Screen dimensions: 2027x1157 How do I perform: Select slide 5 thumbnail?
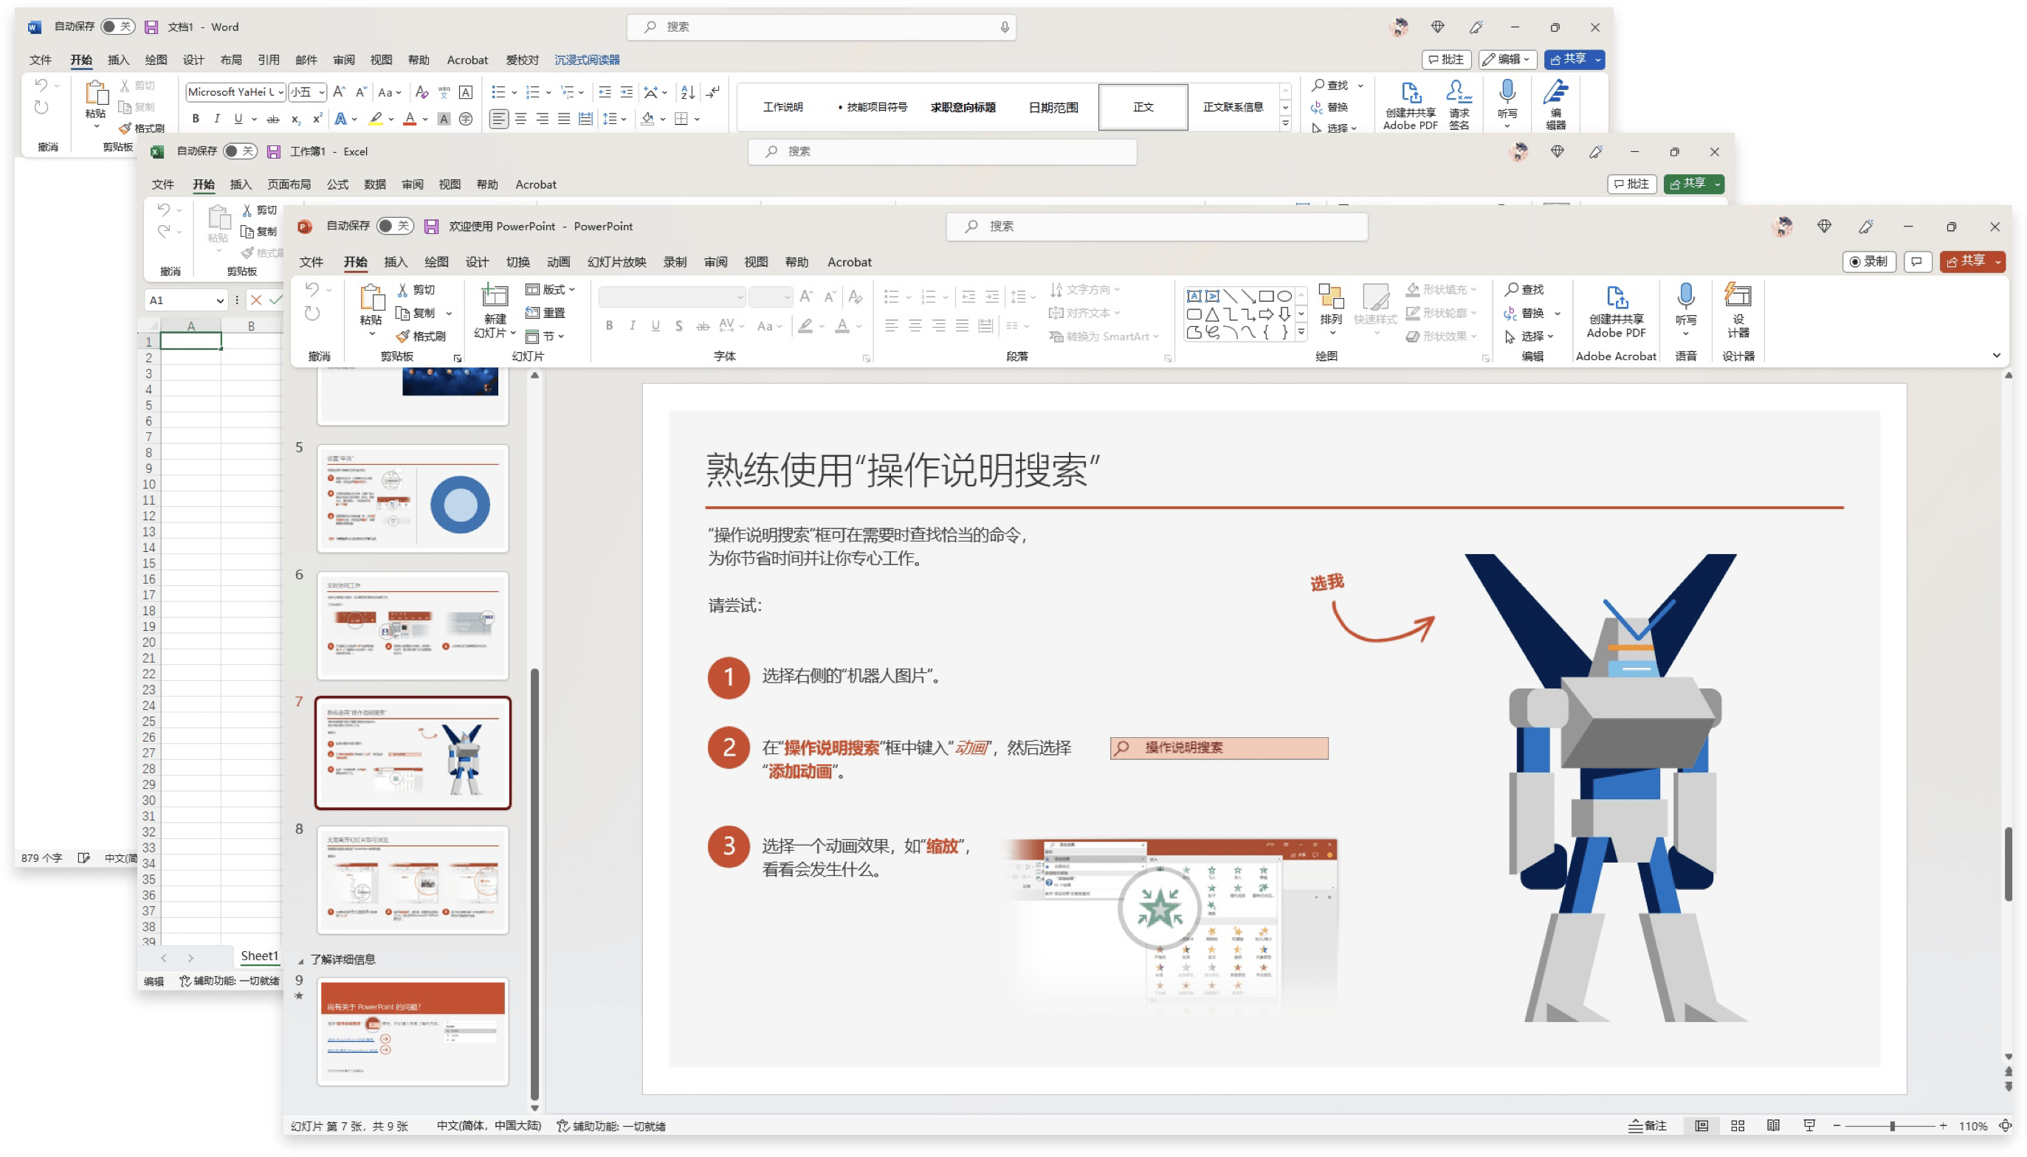(x=413, y=498)
